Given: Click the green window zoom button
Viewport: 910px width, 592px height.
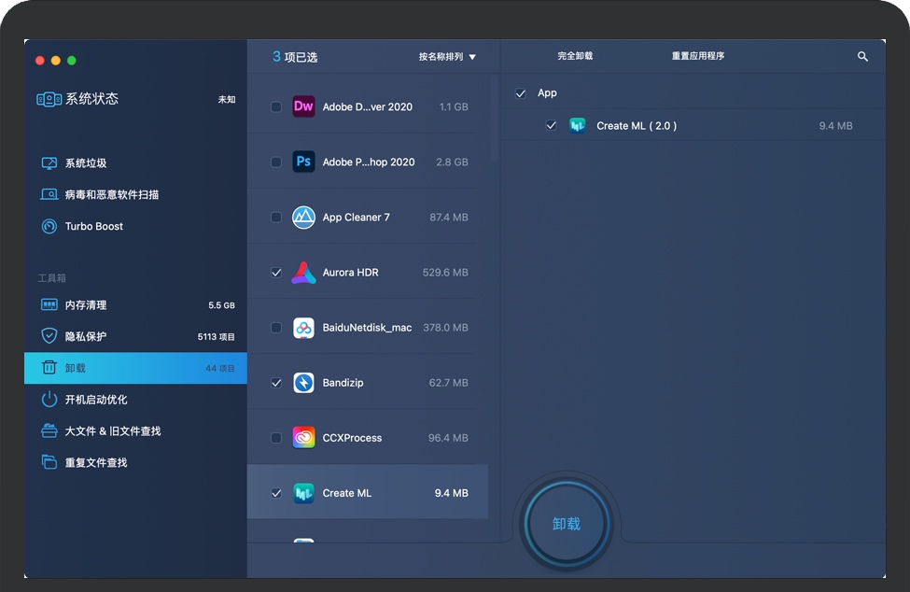Looking at the screenshot, I should tap(71, 61).
